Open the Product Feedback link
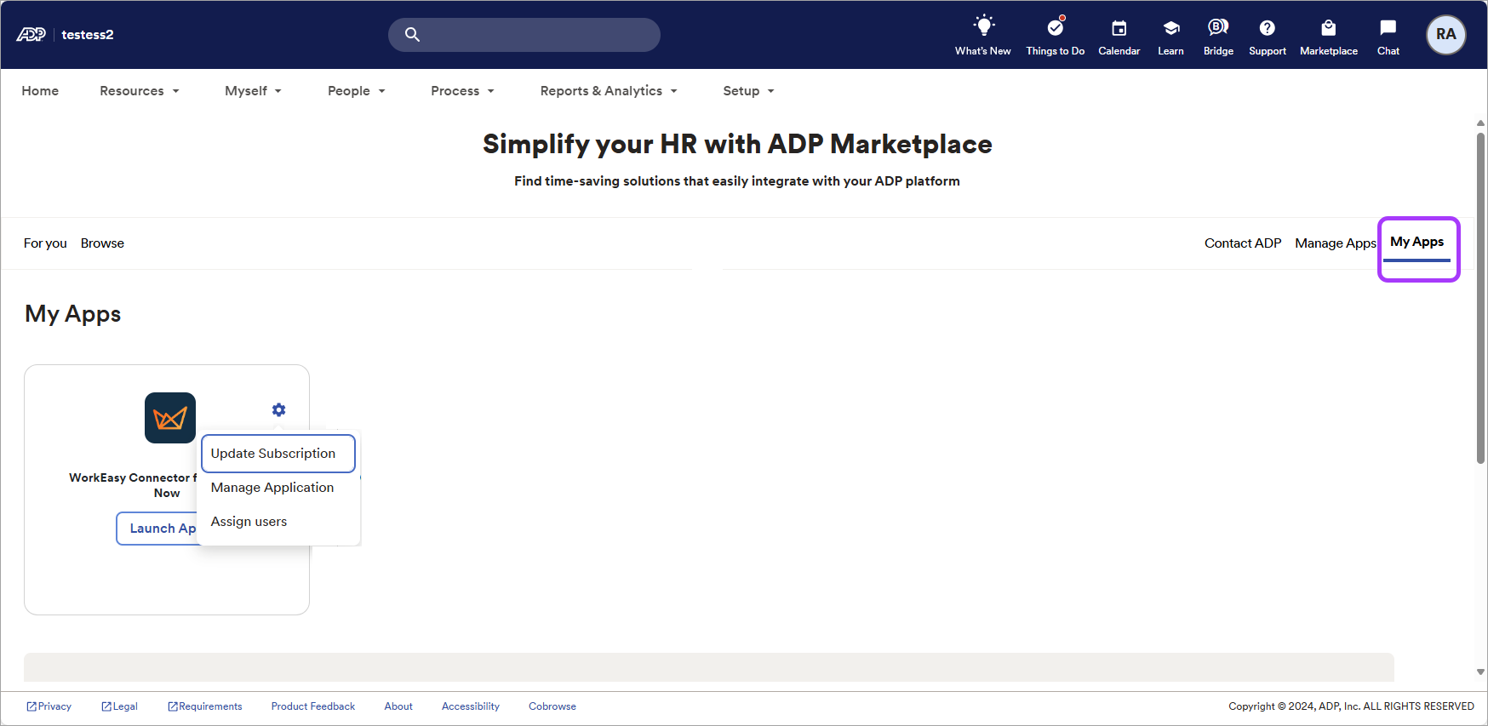 313,706
